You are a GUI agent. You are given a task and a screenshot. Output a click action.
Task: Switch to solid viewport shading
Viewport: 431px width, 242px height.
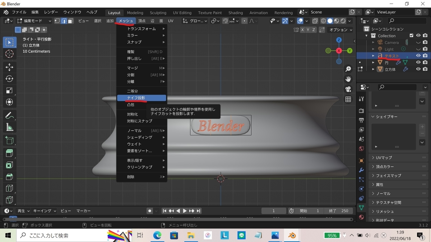[330, 21]
